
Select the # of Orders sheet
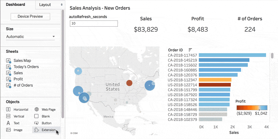point(23,85)
